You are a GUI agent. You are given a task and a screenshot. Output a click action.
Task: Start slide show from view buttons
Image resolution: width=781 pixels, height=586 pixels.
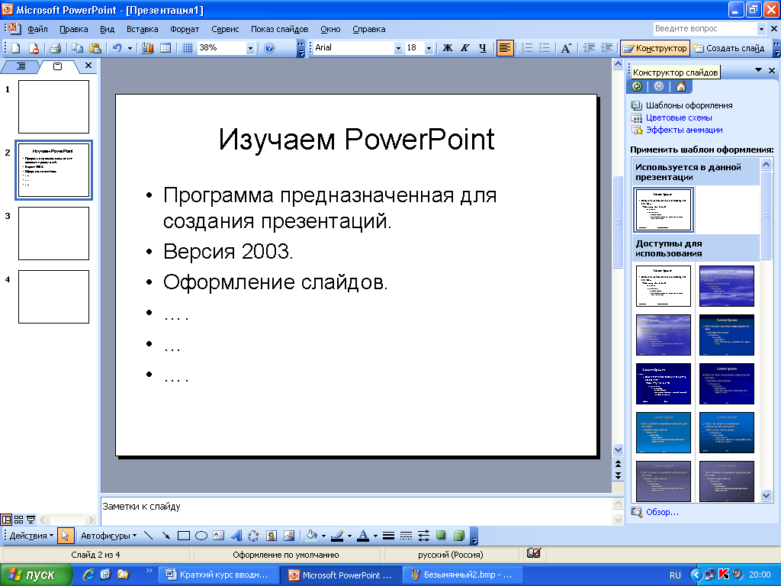click(31, 520)
